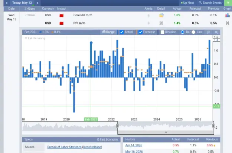This screenshot has width=232, height=153.
Task: Open the calendar filter icon
Action: (x=228, y=3)
